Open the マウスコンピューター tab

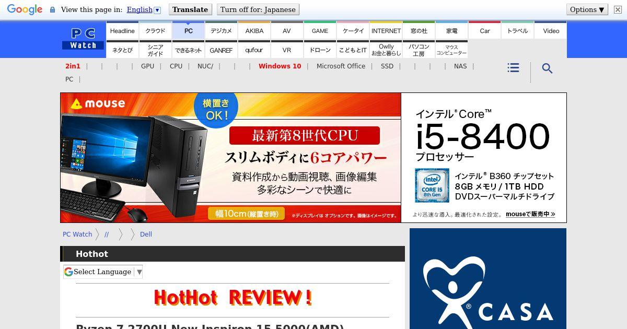click(451, 50)
